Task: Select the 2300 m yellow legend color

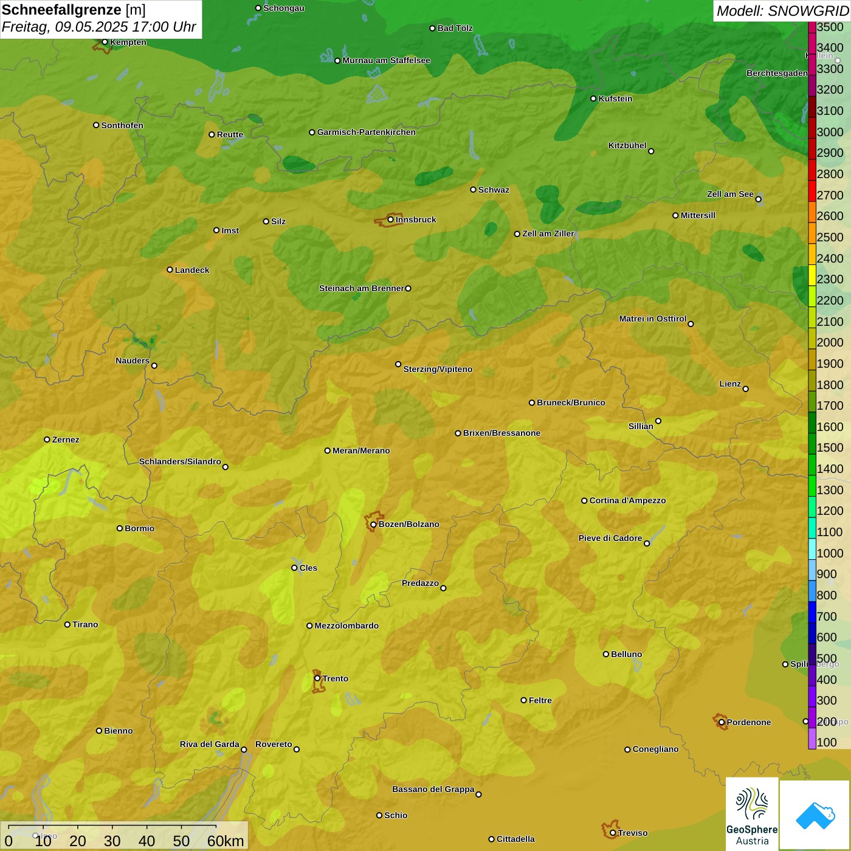Action: point(811,275)
